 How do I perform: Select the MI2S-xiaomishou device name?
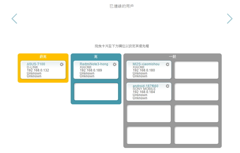[146, 64]
